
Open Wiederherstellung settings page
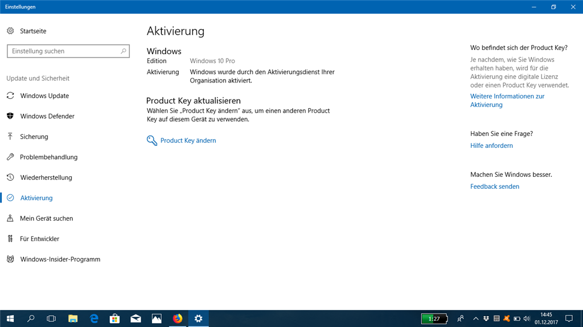[x=46, y=177]
